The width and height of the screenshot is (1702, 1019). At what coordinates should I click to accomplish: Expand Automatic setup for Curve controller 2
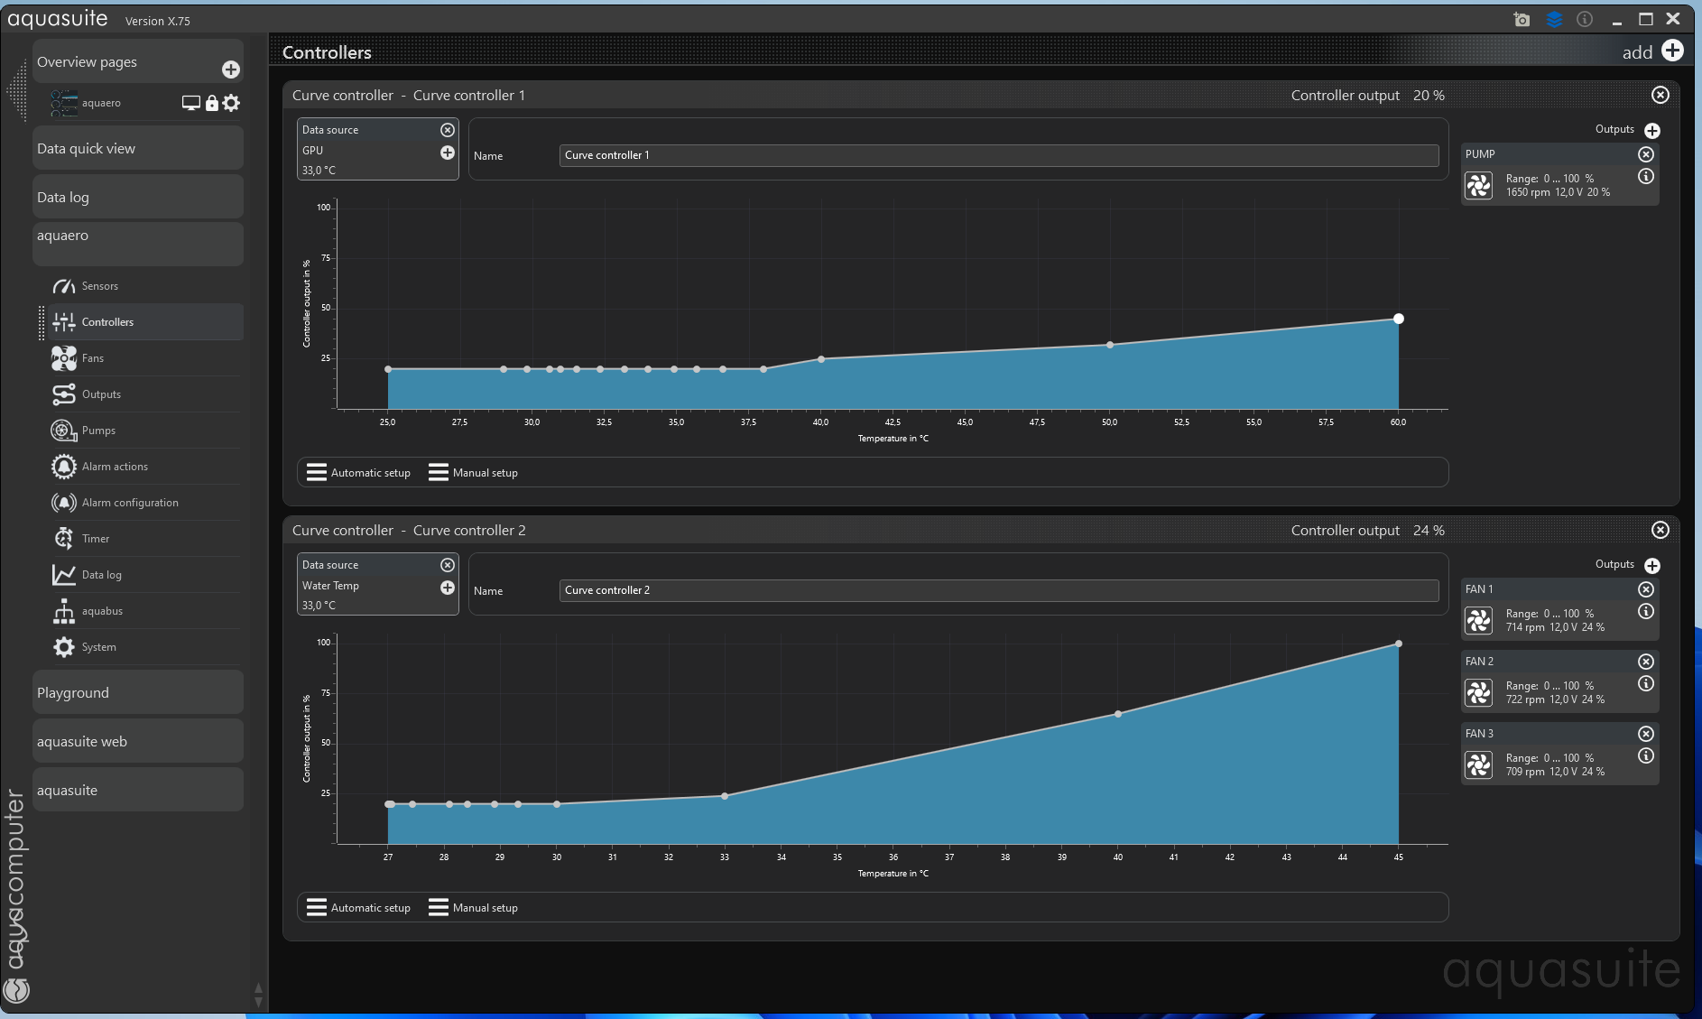click(358, 907)
